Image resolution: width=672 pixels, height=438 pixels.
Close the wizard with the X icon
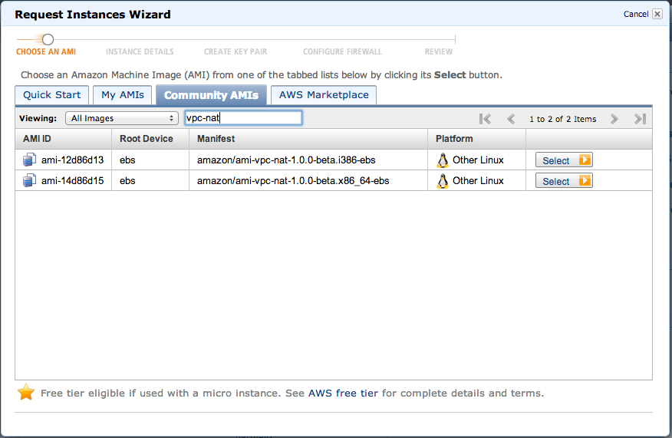657,14
